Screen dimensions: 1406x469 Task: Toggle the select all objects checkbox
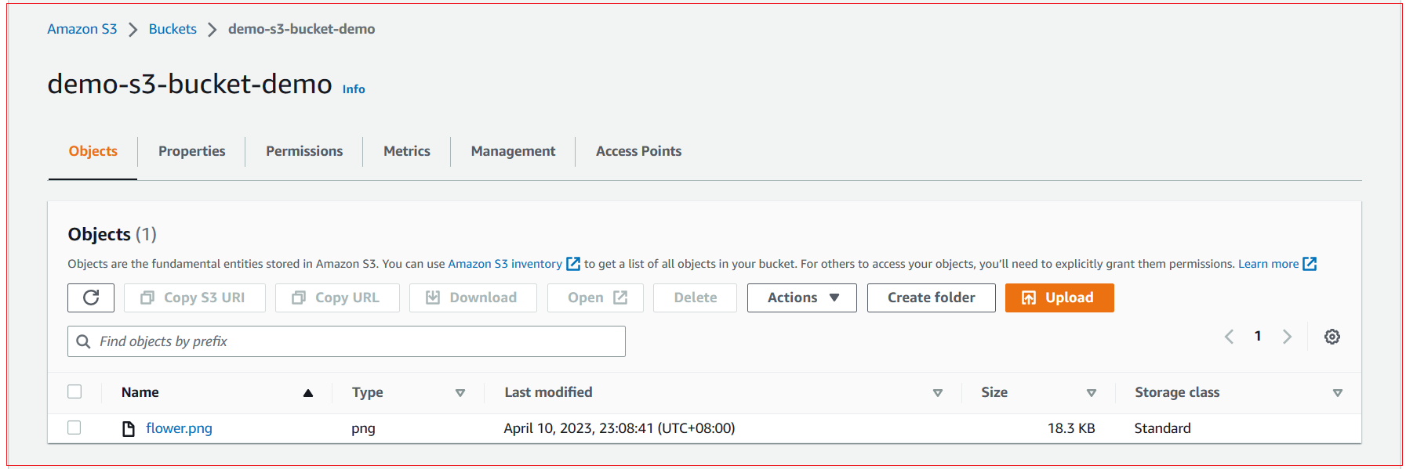click(74, 391)
